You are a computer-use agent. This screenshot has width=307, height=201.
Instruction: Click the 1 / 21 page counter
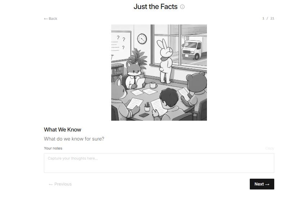(268, 18)
